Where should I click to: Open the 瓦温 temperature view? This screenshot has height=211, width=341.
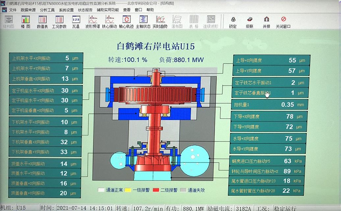[x=76, y=21]
